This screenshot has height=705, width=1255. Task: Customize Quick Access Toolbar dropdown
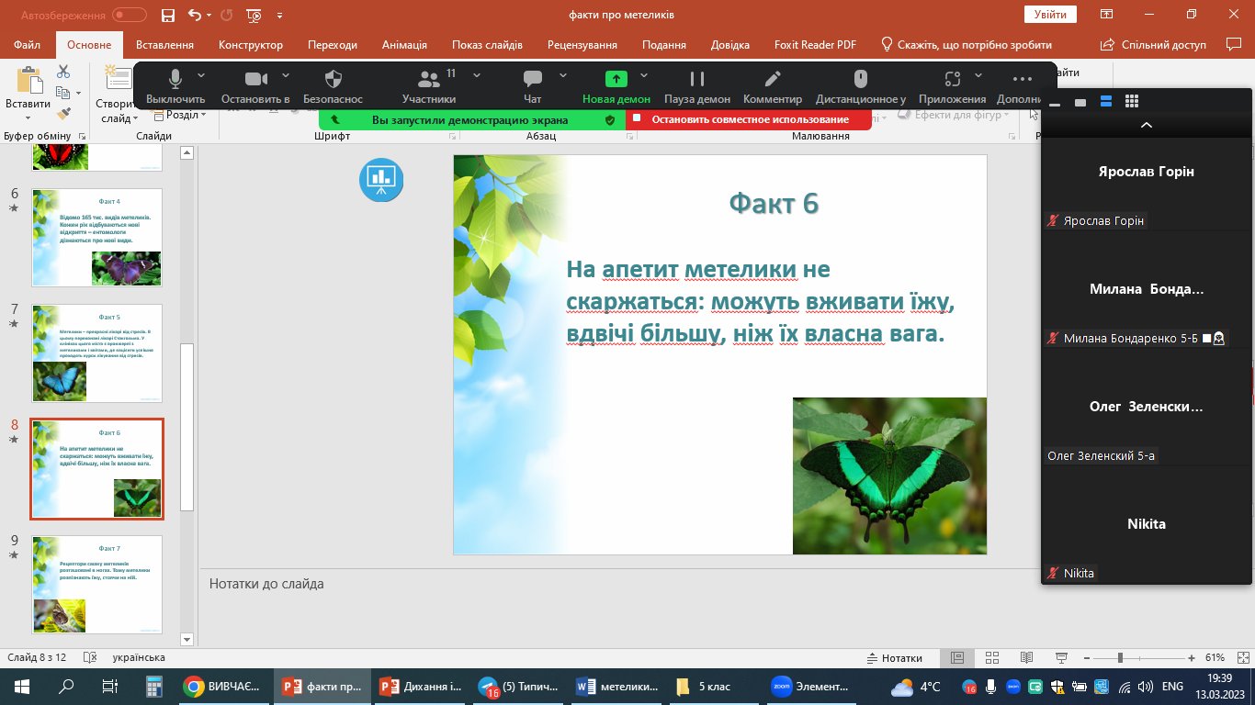(x=280, y=15)
